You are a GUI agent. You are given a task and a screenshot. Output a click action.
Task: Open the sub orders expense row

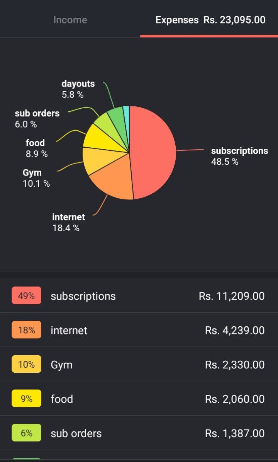pyautogui.click(x=139, y=433)
